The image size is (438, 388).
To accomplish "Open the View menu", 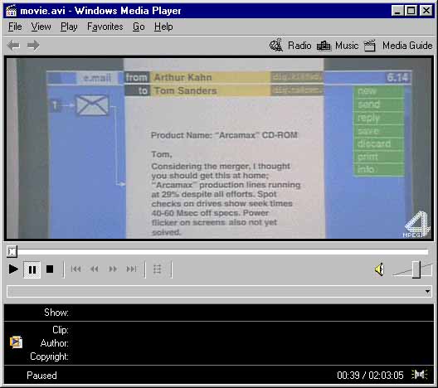I will pos(41,27).
